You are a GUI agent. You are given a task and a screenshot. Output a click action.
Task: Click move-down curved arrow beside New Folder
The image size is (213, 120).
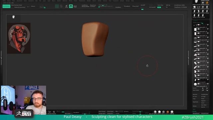[x=207, y=90]
